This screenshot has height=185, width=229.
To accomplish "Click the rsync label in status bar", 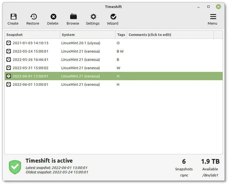I will click(184, 175).
